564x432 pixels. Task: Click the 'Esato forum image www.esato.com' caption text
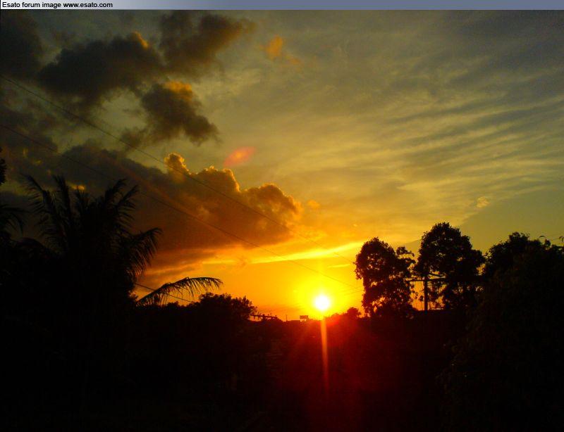(x=57, y=5)
